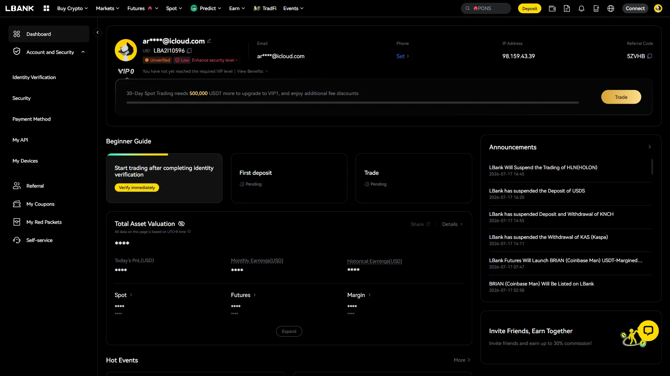
Task: Open the apps grid icon beside LBANK logo
Action: tap(46, 8)
